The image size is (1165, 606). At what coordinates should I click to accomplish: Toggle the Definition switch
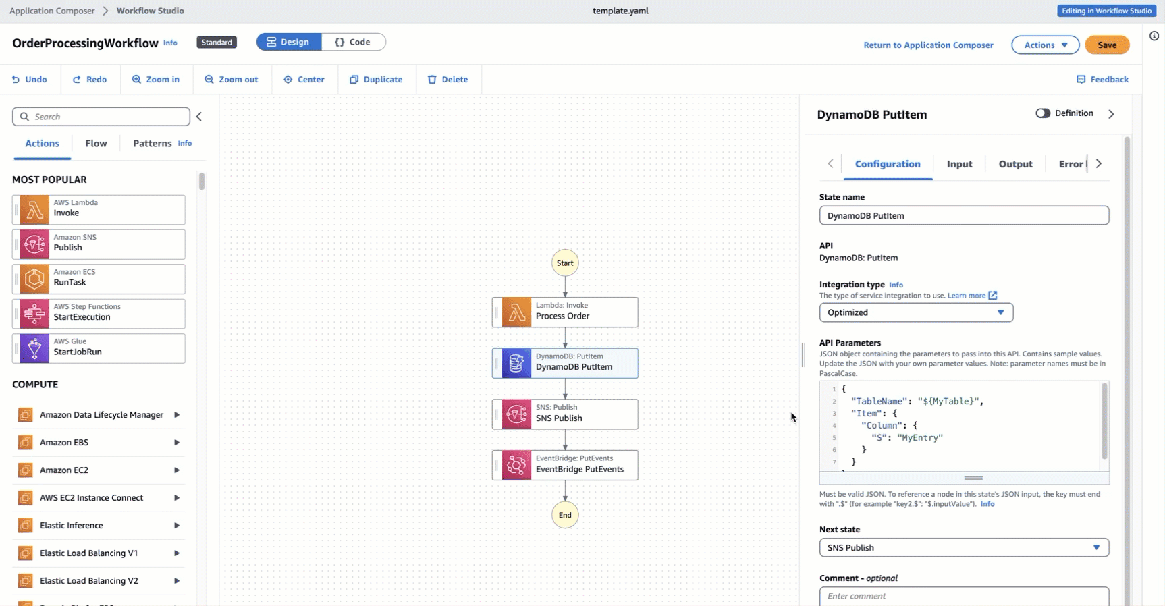pos(1043,113)
